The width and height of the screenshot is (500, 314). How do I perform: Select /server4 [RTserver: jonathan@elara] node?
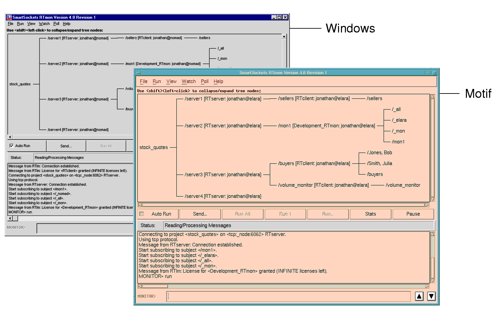[223, 196]
